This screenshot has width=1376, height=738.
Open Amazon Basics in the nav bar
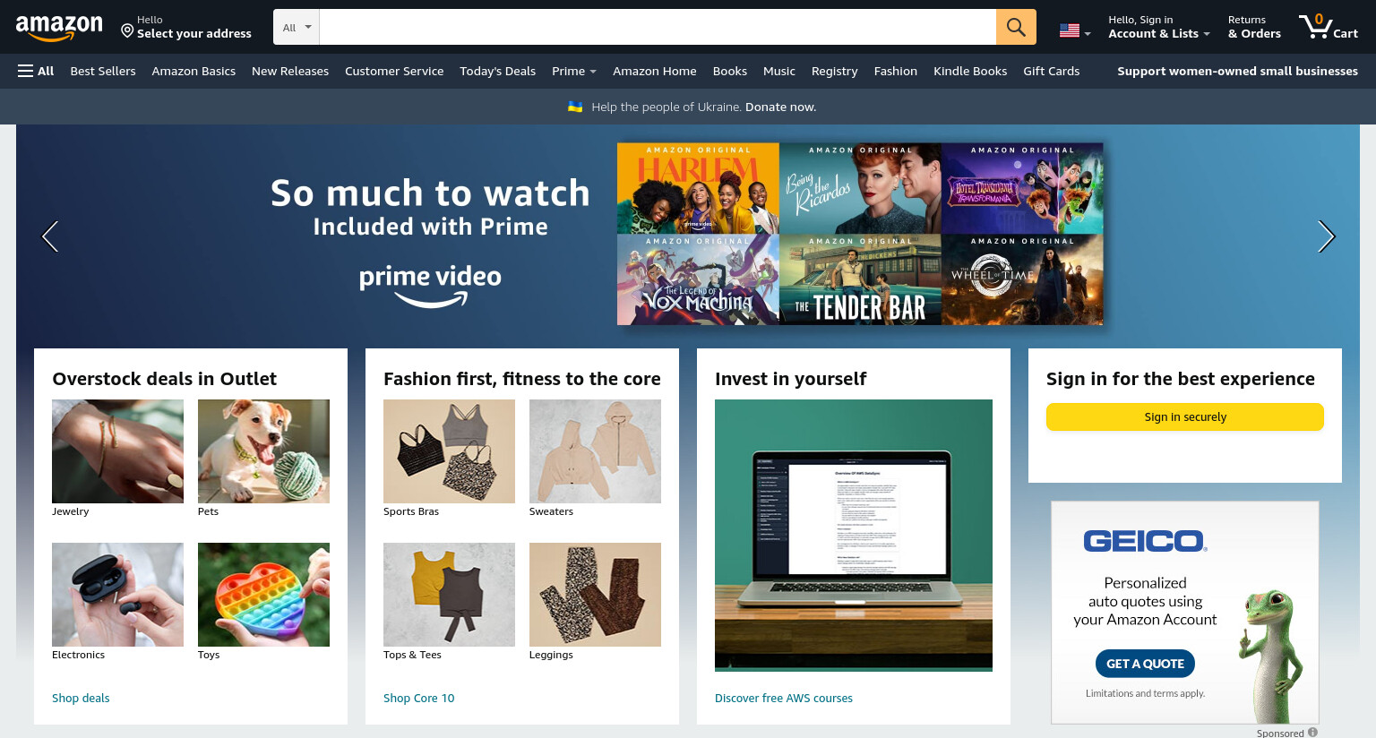pos(193,71)
